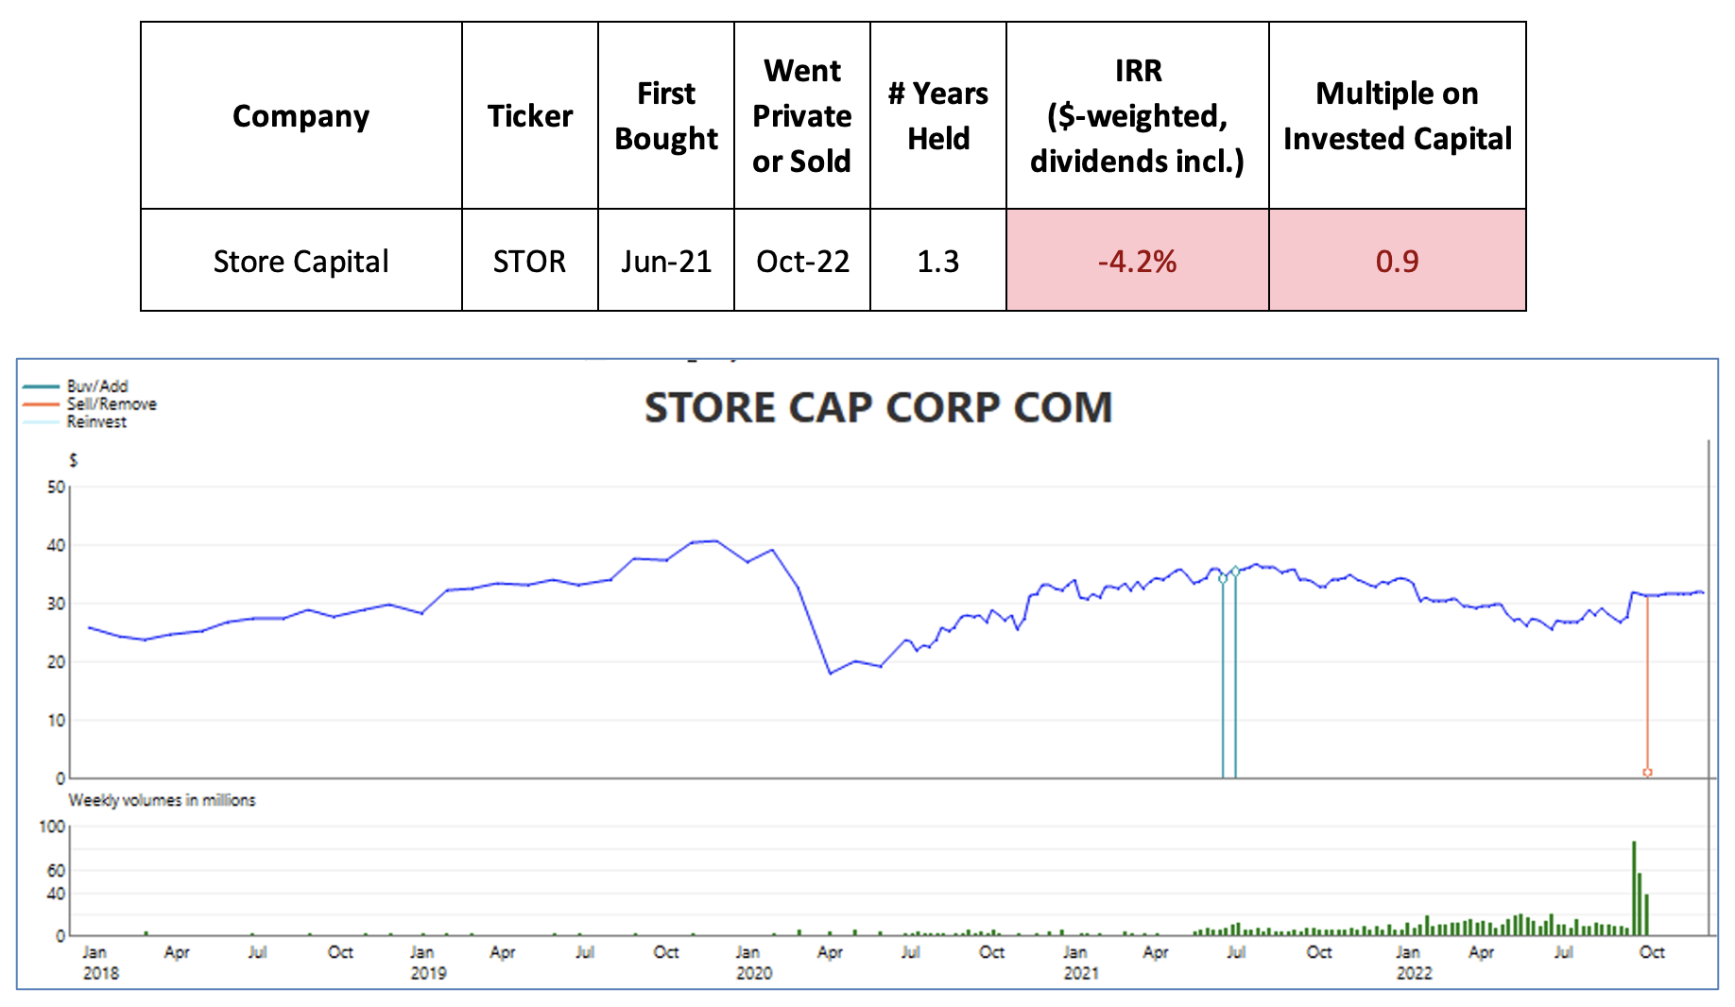The width and height of the screenshot is (1735, 1007).
Task: Select the -4.2% IRR cell
Action: [x=1137, y=261]
